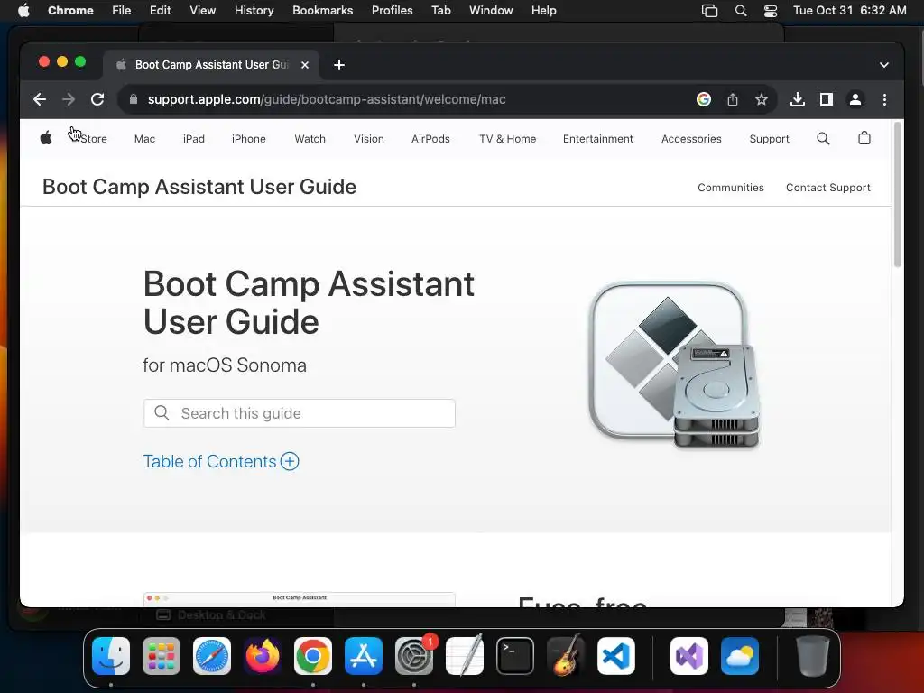924x693 pixels.
Task: Click the page vertical scrollbar
Action: [898, 195]
